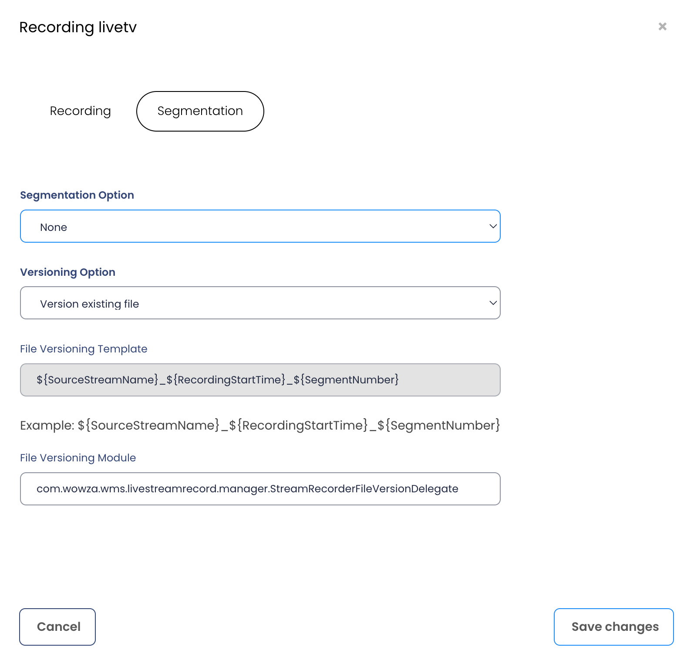Click the File Versioning Module label
Screen dimensions: 694x657
pos(78,458)
